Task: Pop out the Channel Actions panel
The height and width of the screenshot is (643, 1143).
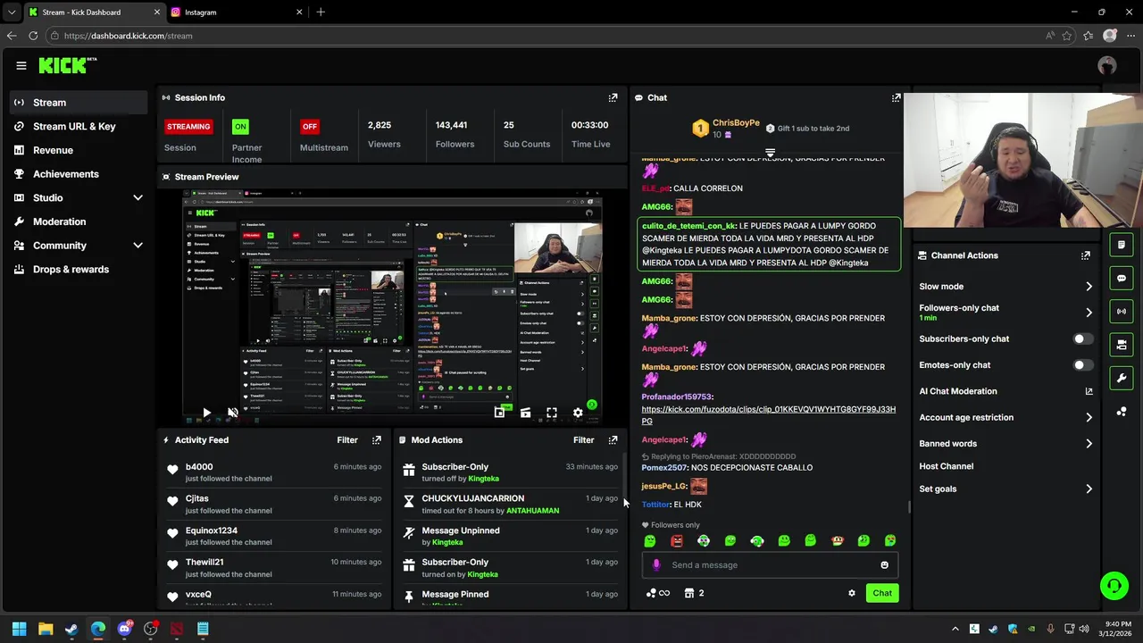Action: point(1086,255)
